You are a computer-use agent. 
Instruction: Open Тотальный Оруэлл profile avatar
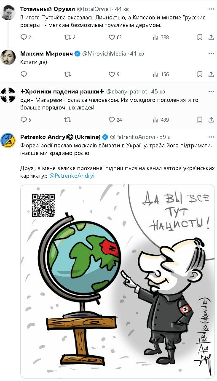8,12
